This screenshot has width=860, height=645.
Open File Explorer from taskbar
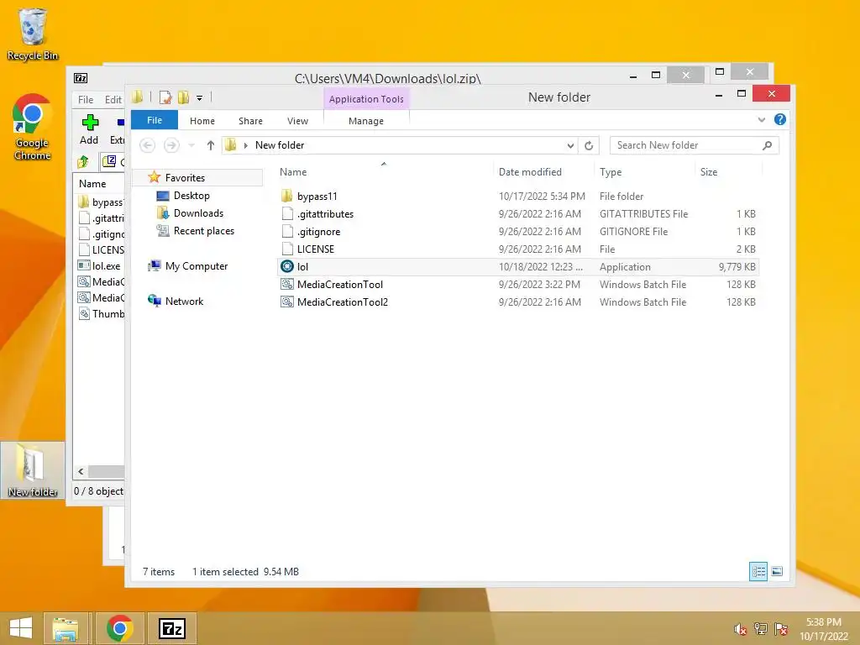point(66,628)
